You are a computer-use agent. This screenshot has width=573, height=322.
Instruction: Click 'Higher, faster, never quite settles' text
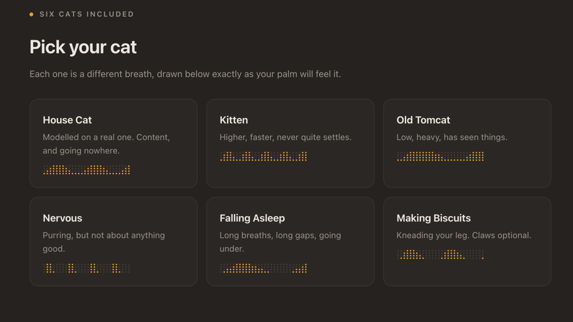coord(286,137)
